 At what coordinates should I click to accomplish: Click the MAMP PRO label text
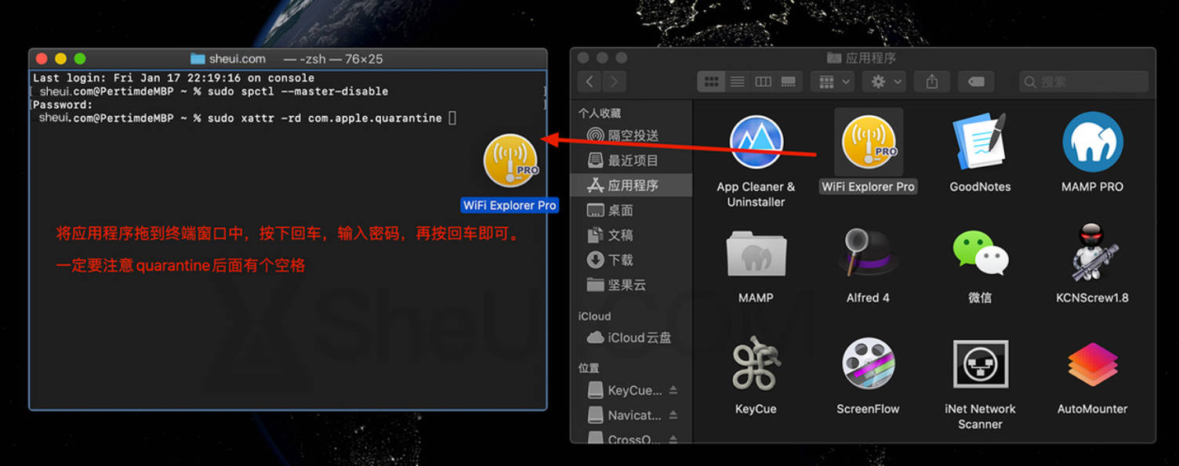pos(1092,186)
